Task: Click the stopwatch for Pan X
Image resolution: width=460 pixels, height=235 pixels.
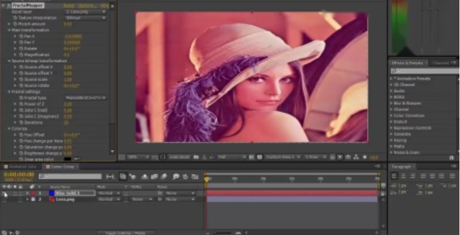Action: coord(21,36)
